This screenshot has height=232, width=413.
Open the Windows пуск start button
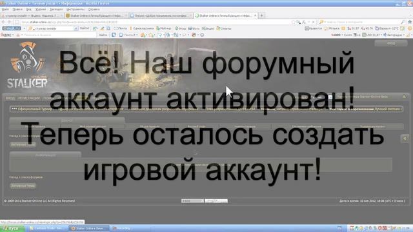[12, 228]
